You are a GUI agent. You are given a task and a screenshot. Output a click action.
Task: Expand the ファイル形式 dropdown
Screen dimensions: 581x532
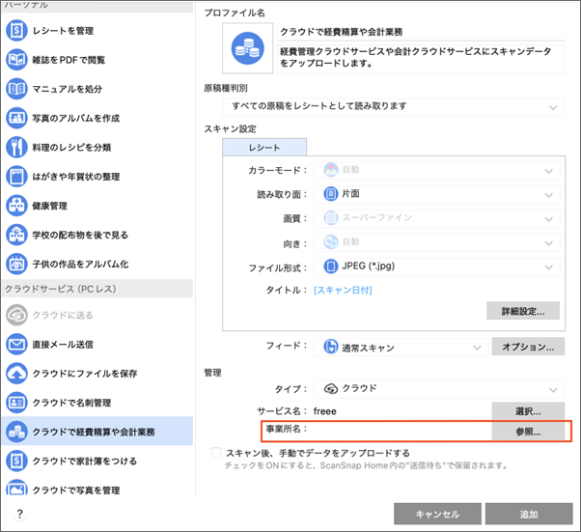(x=437, y=266)
